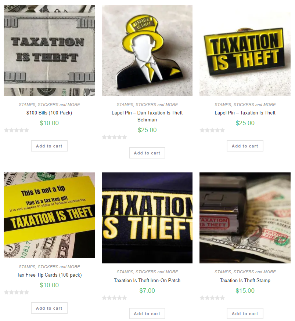Click star rating under $100 Bills pack
Viewport: 295px width, 321px height.
coord(17,130)
